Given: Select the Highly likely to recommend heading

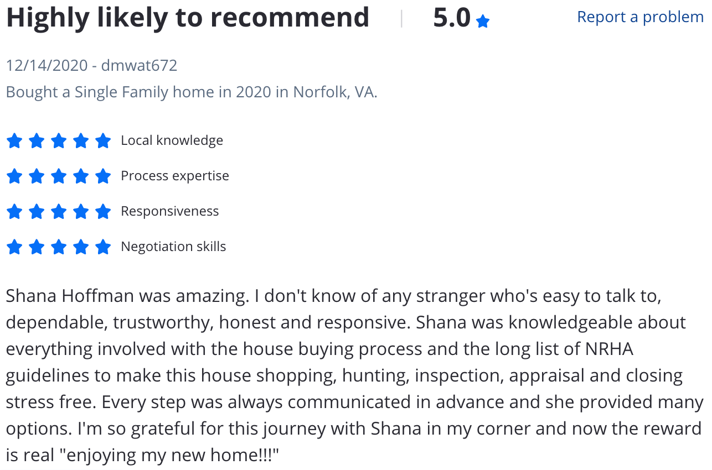Looking at the screenshot, I should pos(188,18).
